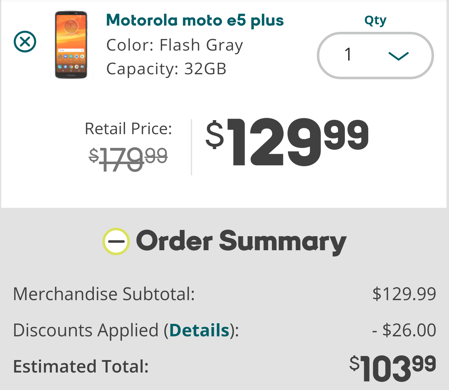This screenshot has width=449, height=390.
Task: Click the Estimated Total label
Action: point(81,366)
